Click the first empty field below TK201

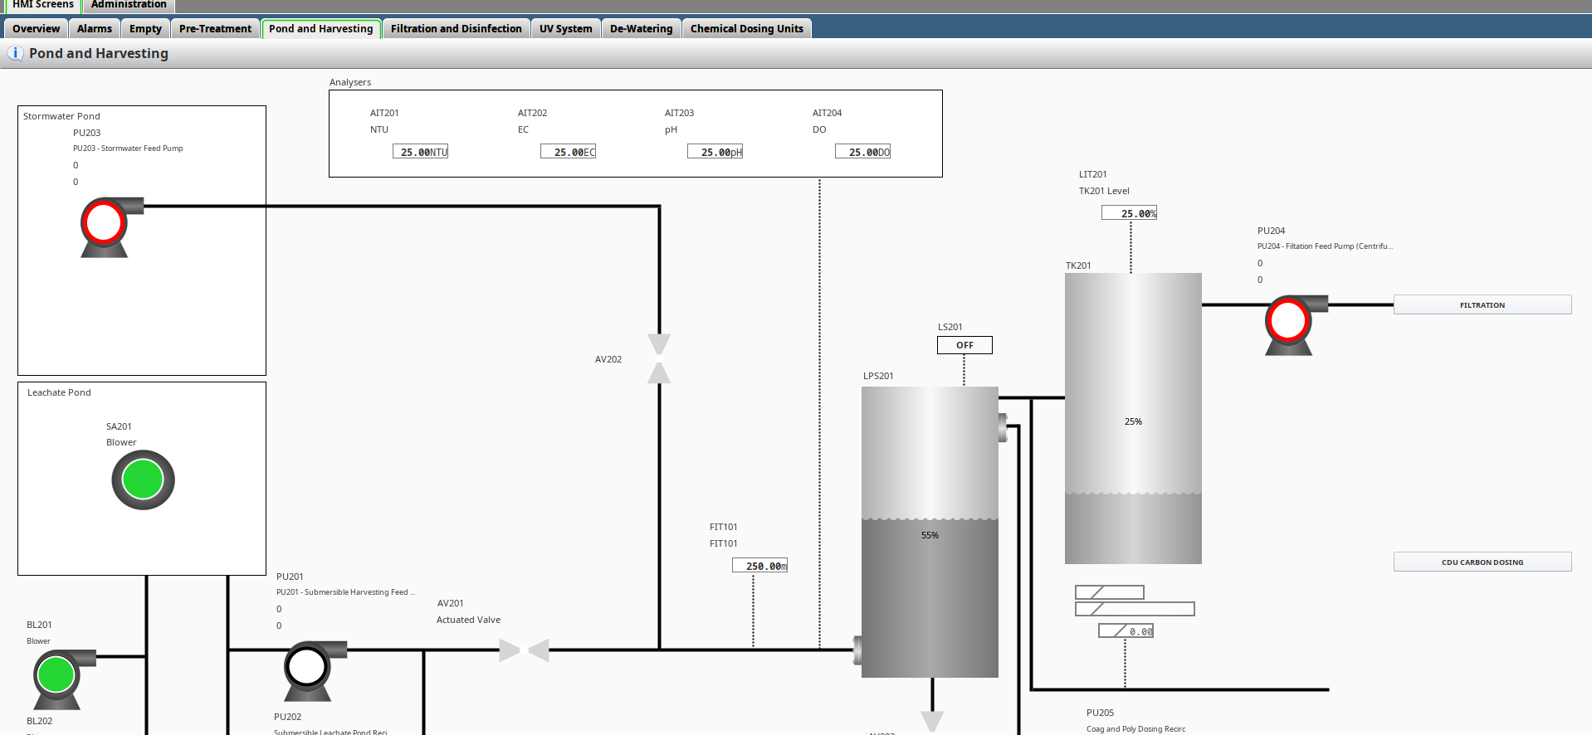(1110, 592)
